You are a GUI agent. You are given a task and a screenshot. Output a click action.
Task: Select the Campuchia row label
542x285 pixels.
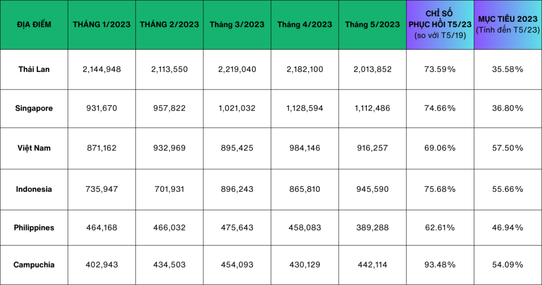(34, 265)
